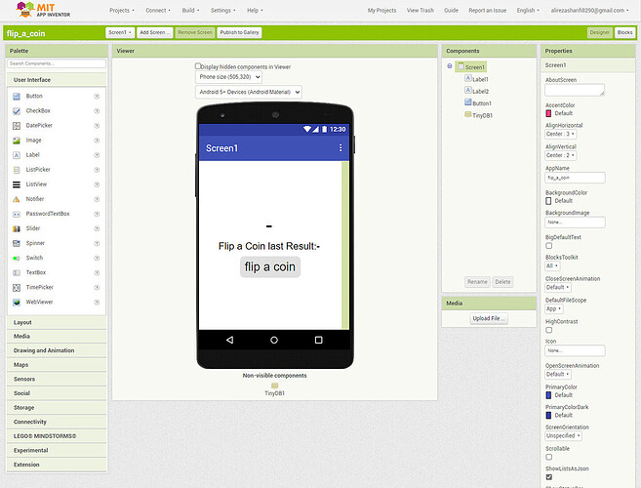Switch to the Blocks editor

[624, 32]
